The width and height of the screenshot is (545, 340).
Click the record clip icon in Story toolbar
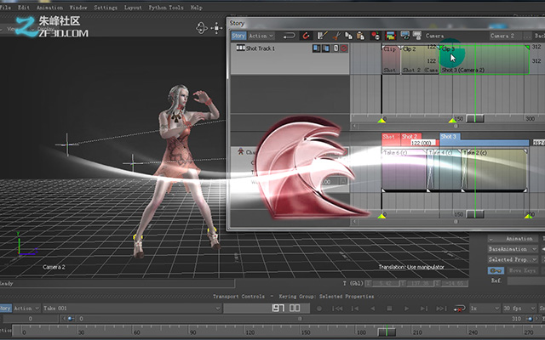point(376,36)
